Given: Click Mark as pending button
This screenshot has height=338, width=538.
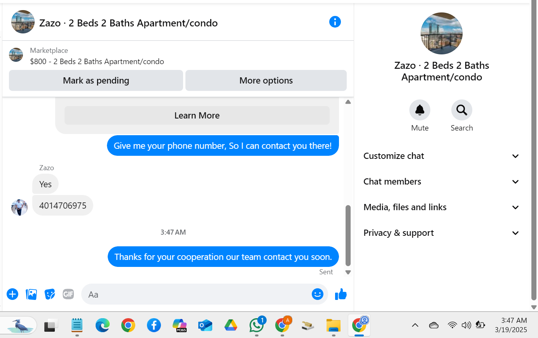Looking at the screenshot, I should tap(96, 80).
